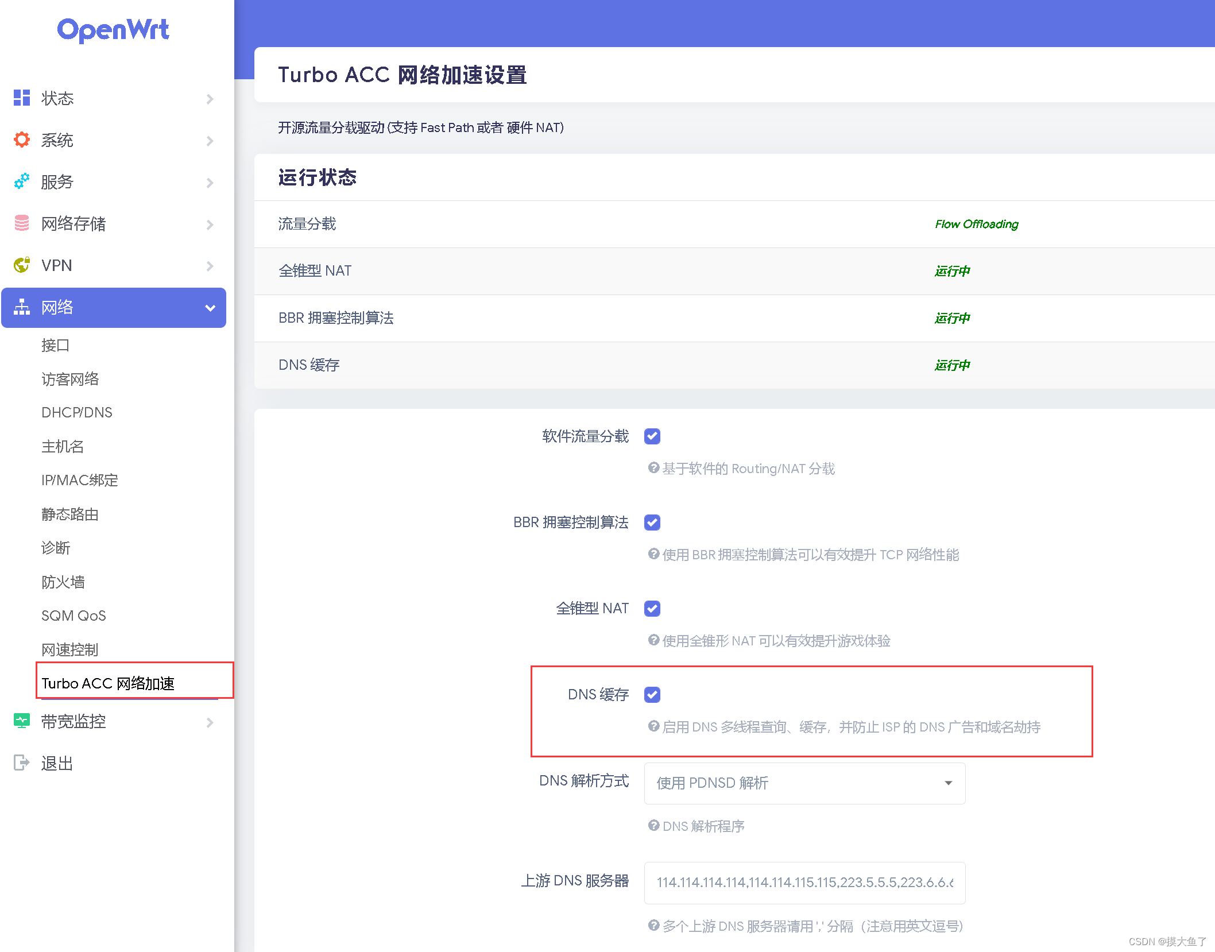Click 运行中 status in BBR row
Screen dimensions: 1215x952
click(953, 318)
